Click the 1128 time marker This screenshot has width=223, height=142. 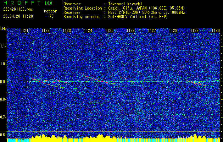173,30
